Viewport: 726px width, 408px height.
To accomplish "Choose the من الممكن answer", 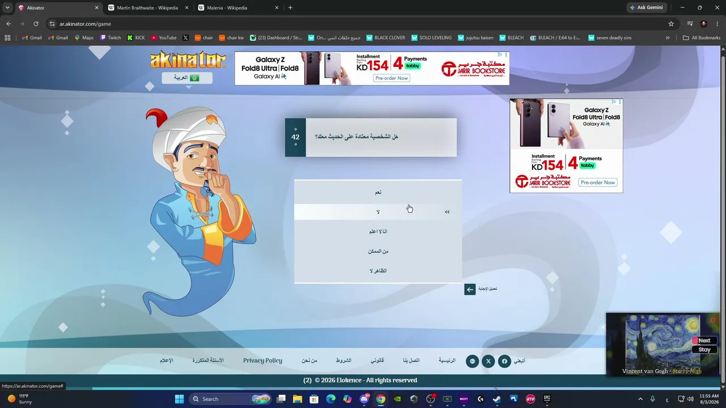I will [378, 251].
